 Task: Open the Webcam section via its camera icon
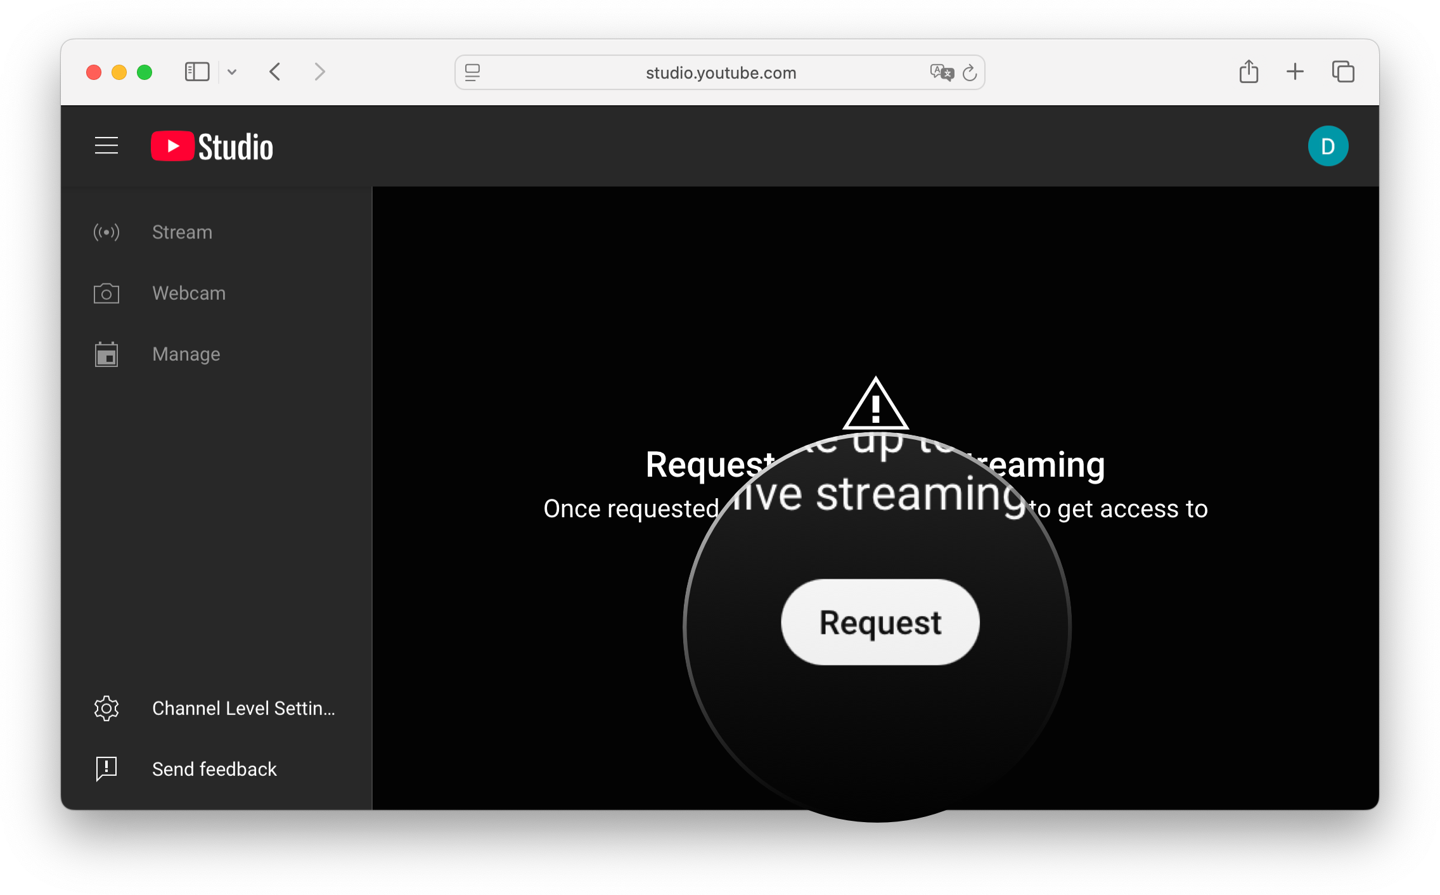coord(106,293)
